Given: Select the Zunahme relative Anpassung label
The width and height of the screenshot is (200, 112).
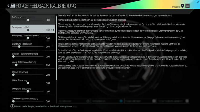Looking at the screenshot, I should tap(25, 99).
